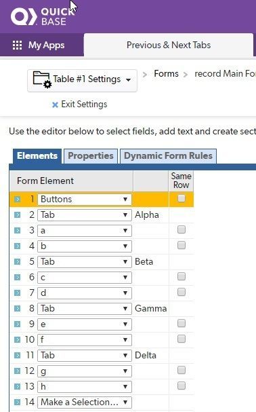Viewport: 256px width, 412px height.
Task: Click the arrow icon beside row 8
Action: pyautogui.click(x=18, y=308)
